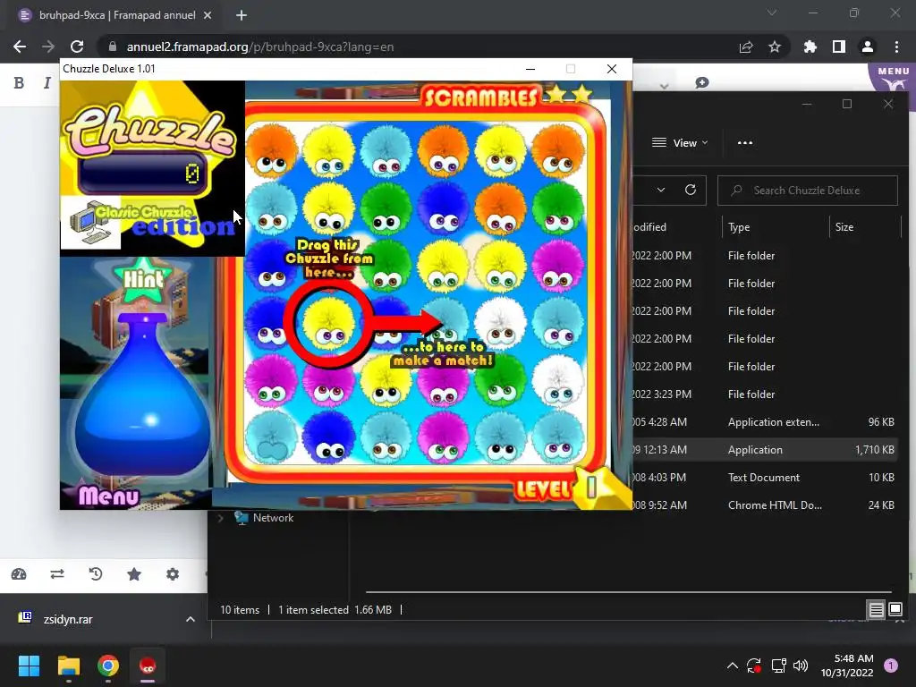Open the Chrome extensions puzzle icon
This screenshot has height=687, width=916.
pos(810,47)
